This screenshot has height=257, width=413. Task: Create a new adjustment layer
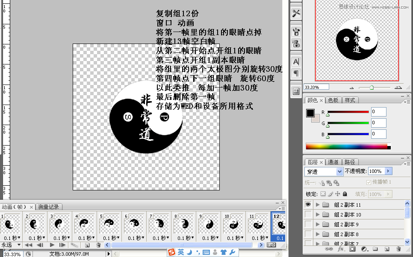click(x=363, y=249)
